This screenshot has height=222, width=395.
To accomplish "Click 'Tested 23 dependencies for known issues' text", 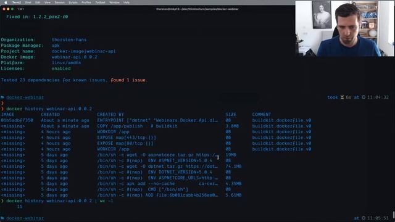I will point(54,80).
